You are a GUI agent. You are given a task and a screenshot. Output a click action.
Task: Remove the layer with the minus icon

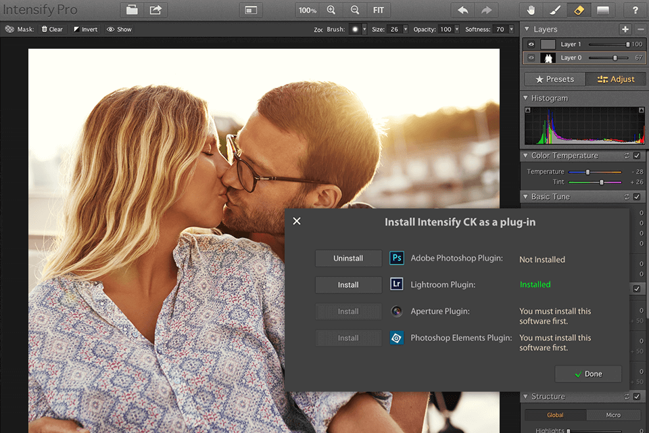coord(640,29)
